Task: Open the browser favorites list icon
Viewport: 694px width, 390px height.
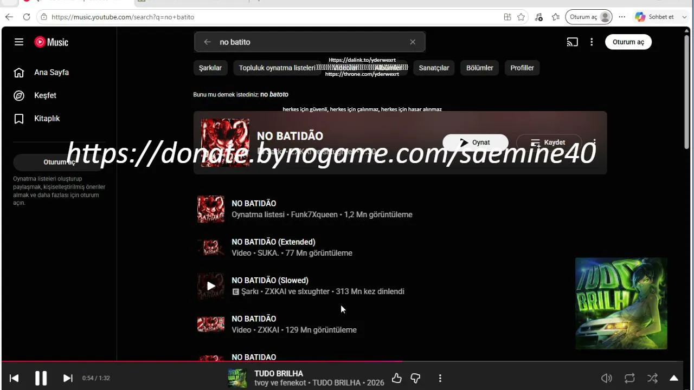Action: point(556,17)
